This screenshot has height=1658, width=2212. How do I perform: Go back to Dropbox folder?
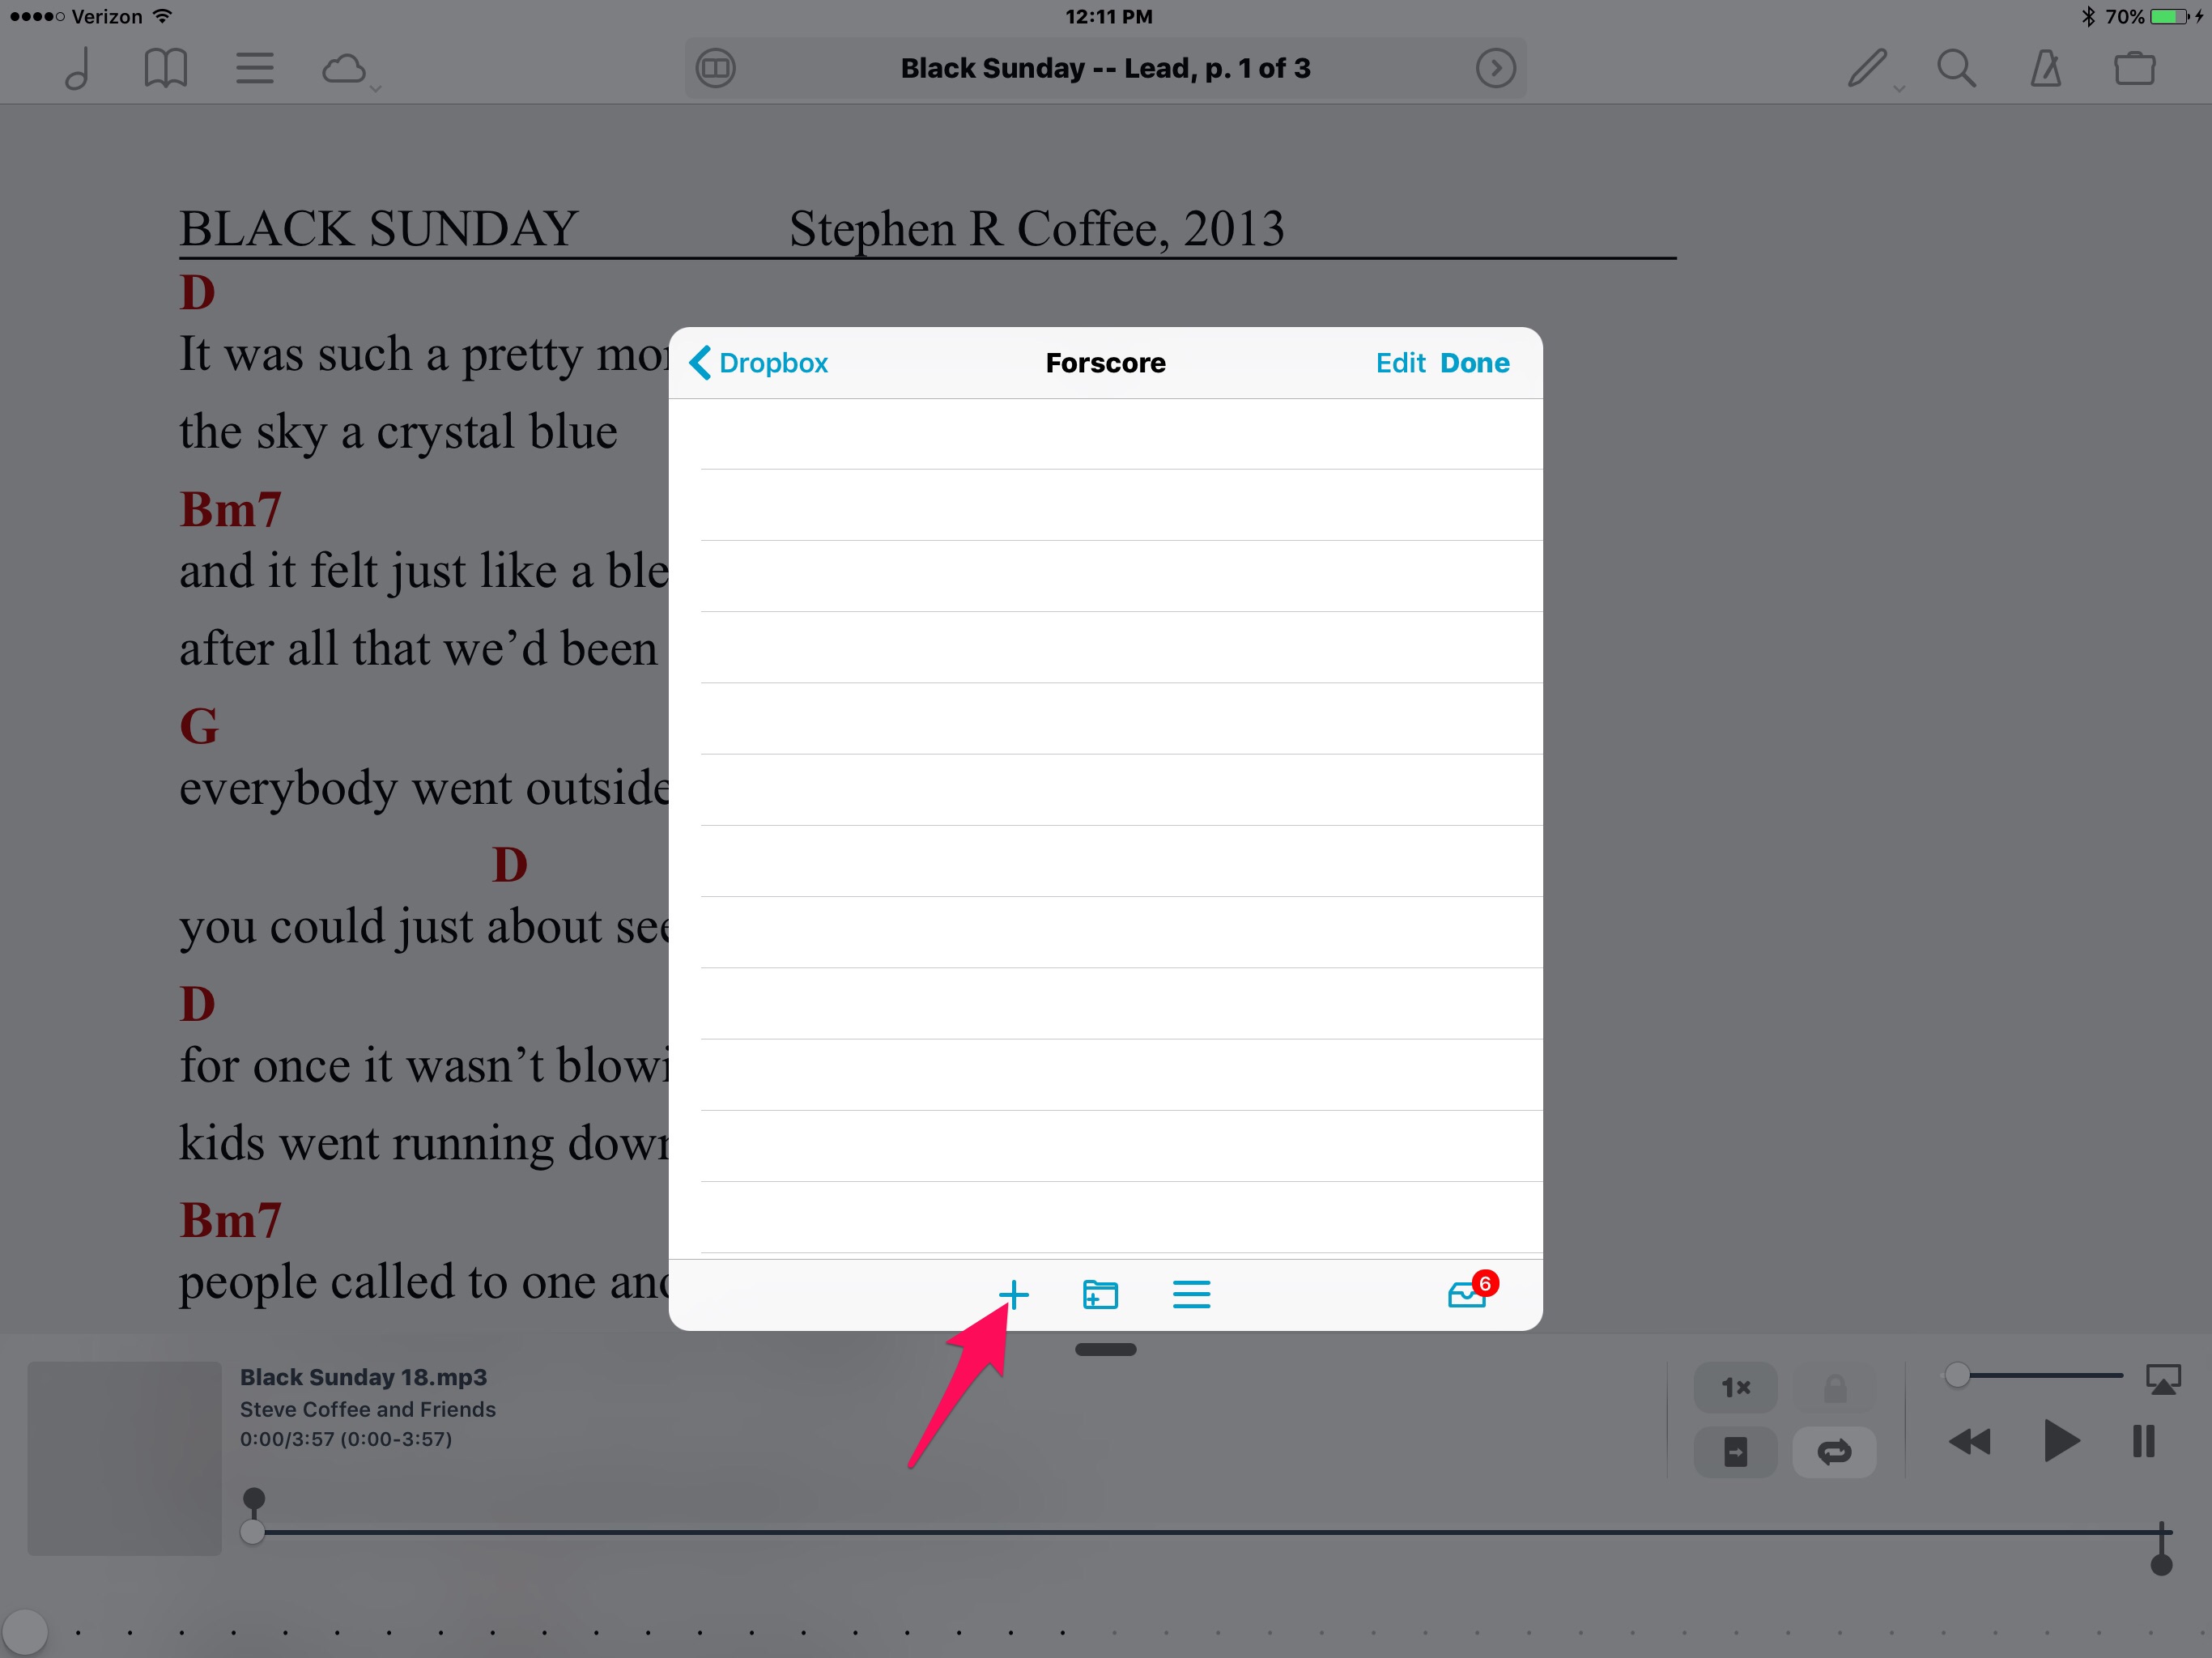click(x=759, y=363)
